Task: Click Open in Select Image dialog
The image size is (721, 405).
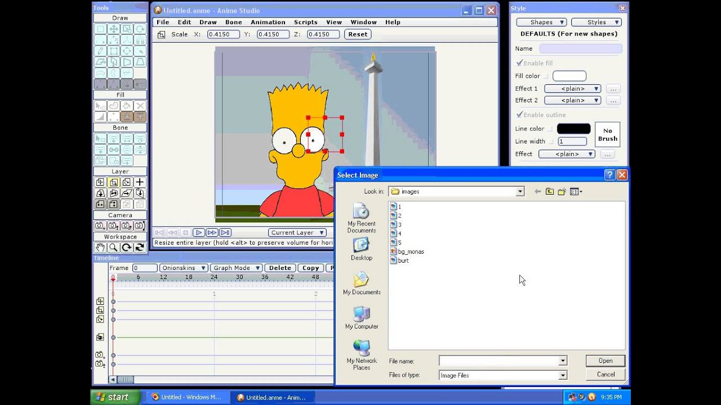Action: click(606, 361)
